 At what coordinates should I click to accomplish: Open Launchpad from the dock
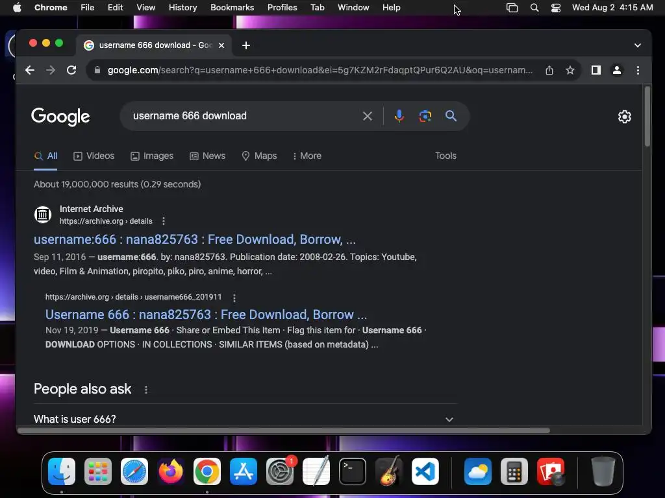tap(98, 471)
